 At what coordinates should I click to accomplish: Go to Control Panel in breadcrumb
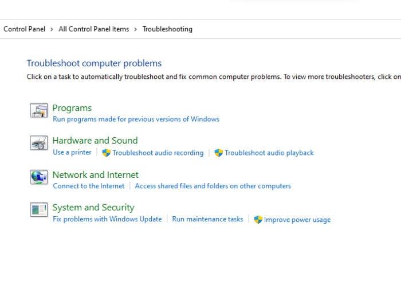[24, 29]
